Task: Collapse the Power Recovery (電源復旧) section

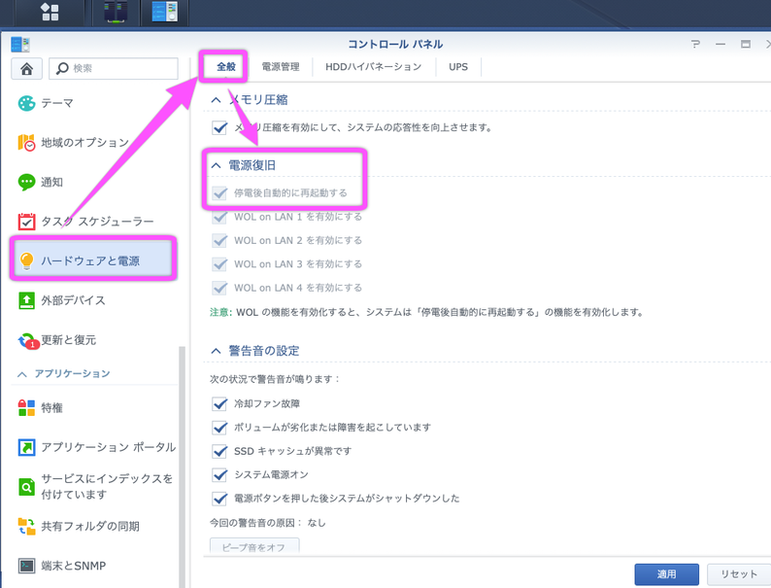Action: coord(217,166)
